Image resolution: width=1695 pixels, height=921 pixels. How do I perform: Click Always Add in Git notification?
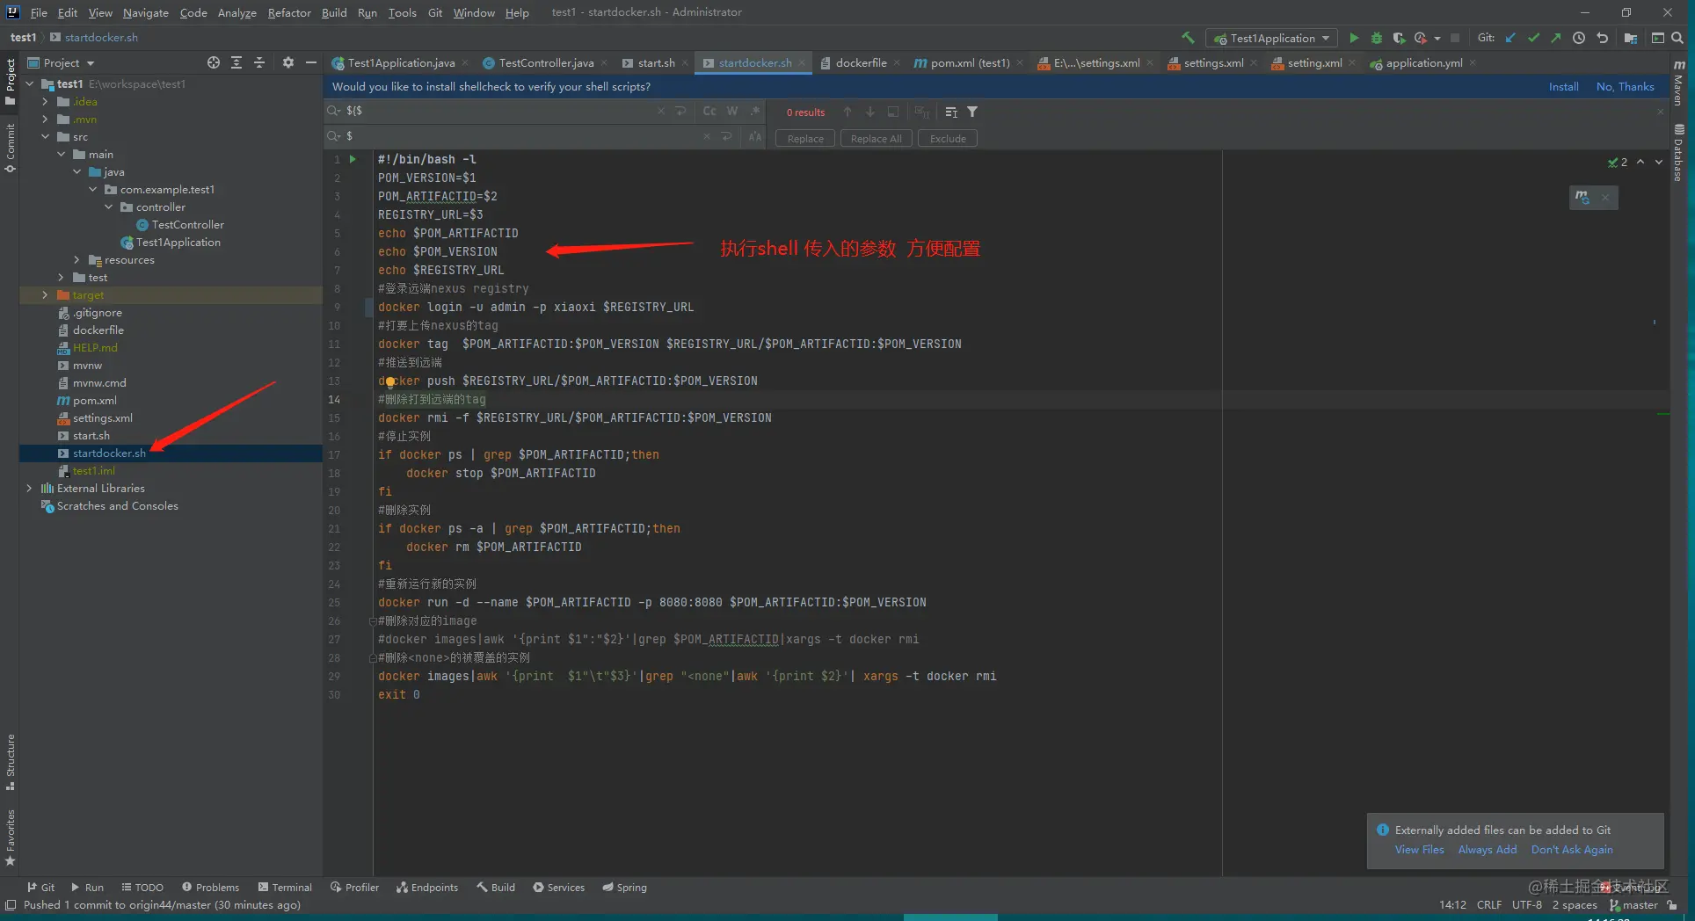(1487, 849)
